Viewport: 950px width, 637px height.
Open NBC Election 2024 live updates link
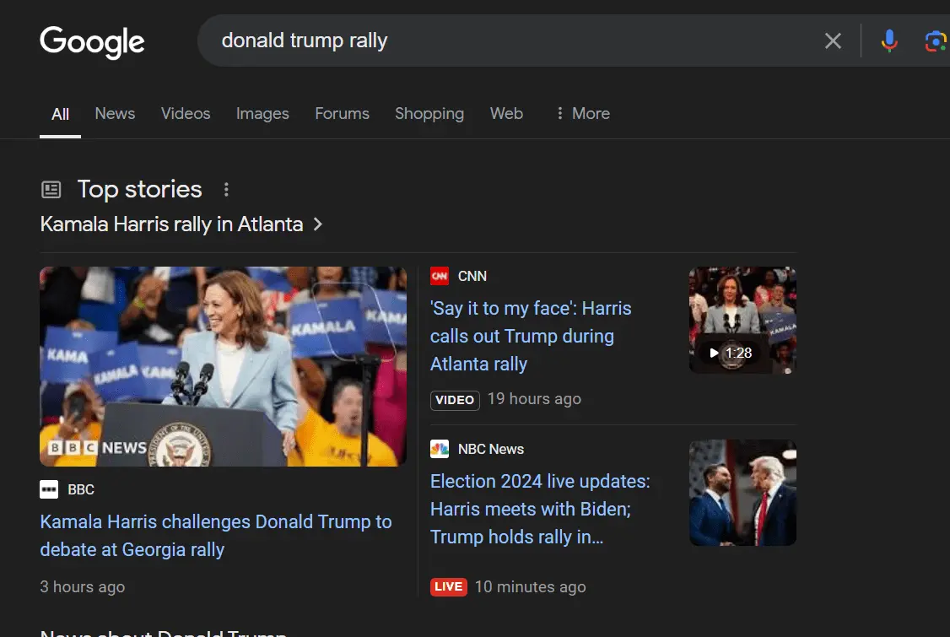point(540,509)
